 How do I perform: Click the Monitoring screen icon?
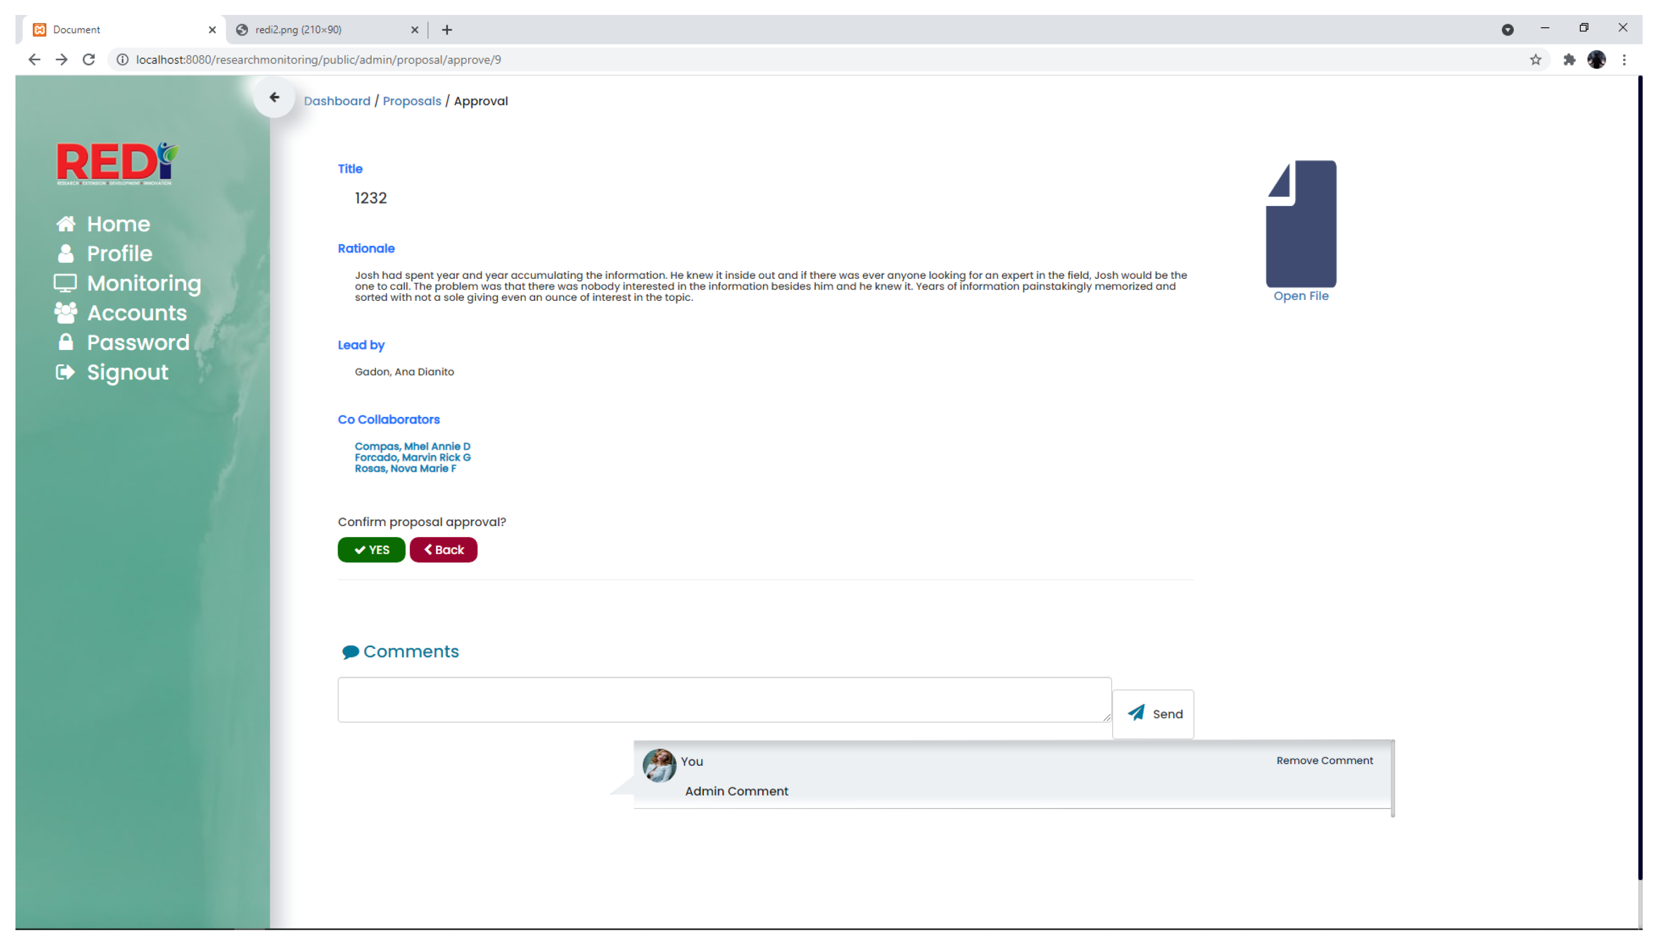(x=65, y=283)
